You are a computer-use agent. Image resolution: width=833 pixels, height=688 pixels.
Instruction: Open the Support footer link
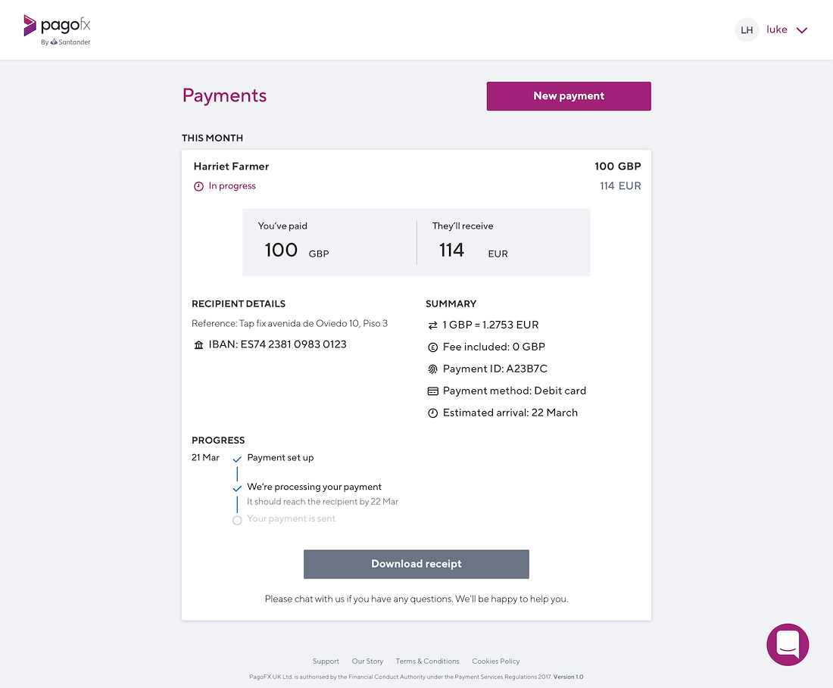(326, 661)
